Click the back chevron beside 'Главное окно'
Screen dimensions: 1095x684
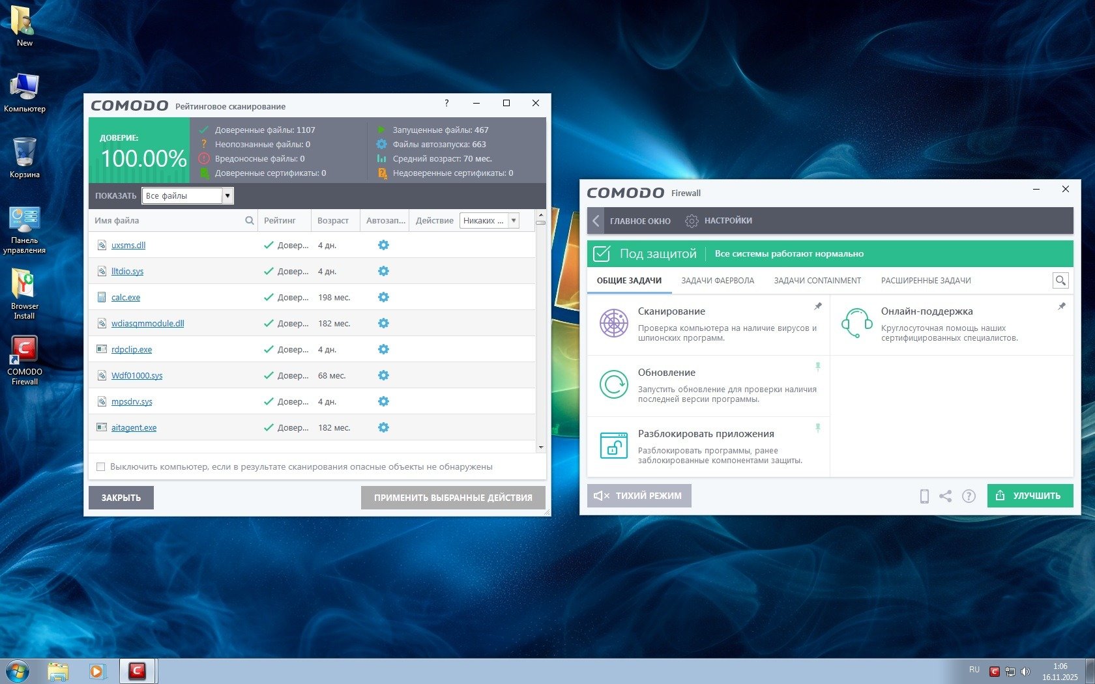coord(596,221)
